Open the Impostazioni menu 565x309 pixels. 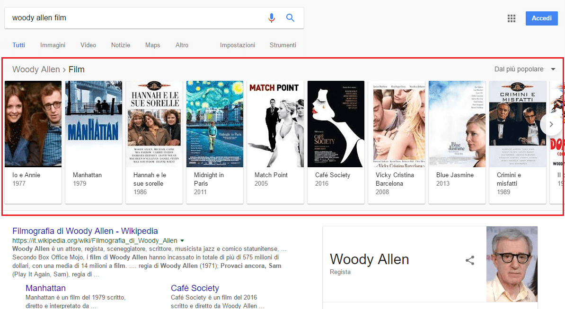[238, 45]
